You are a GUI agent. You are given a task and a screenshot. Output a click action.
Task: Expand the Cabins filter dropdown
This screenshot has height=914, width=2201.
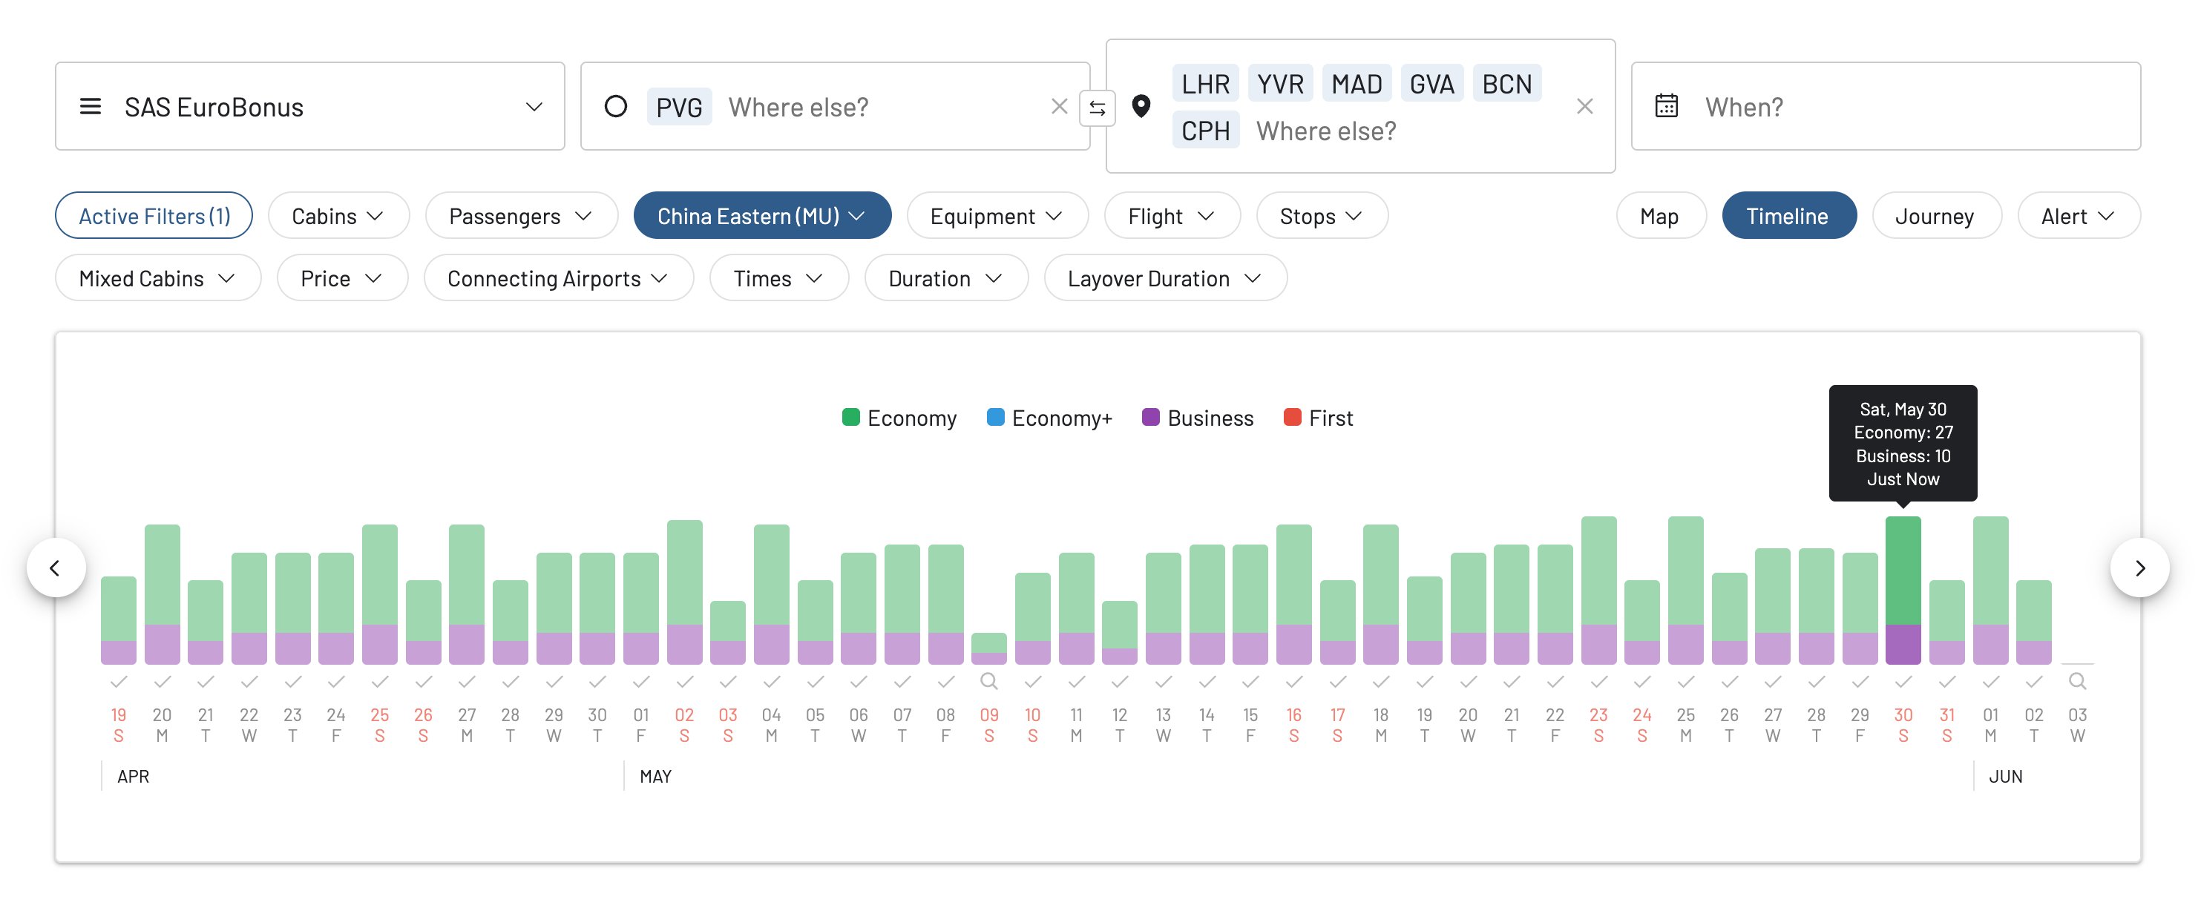click(x=338, y=216)
